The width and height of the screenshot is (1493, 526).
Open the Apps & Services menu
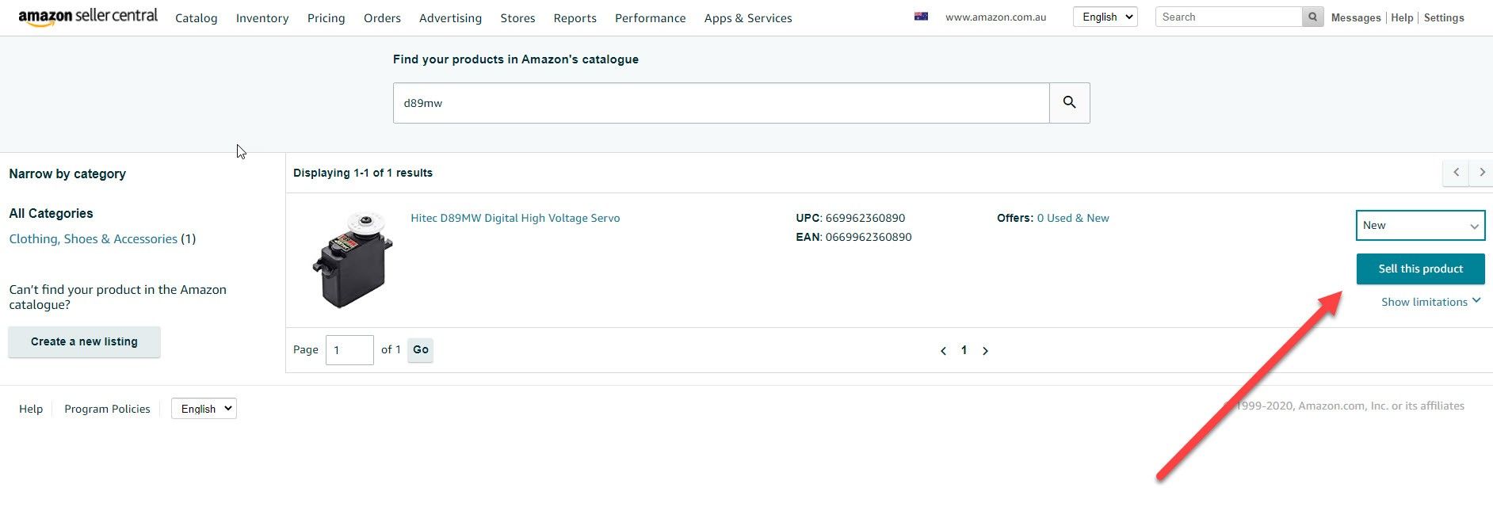click(x=748, y=17)
